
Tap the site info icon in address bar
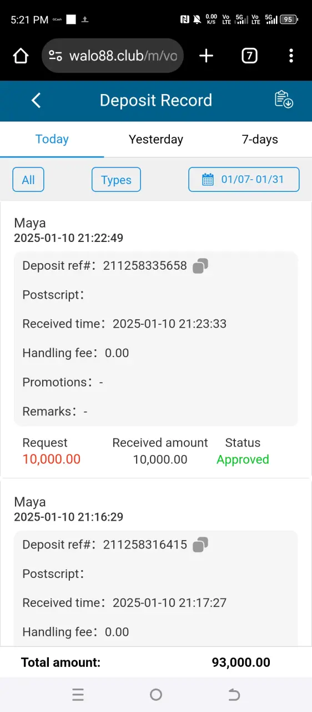coord(56,56)
